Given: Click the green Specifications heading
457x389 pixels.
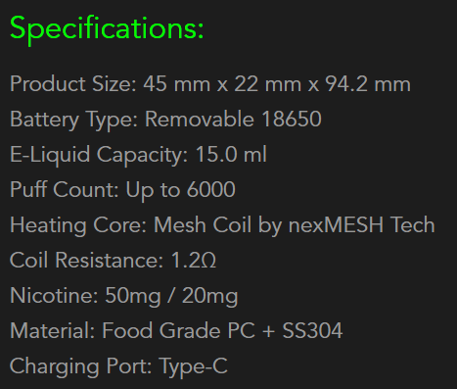Looking at the screenshot, I should click(107, 29).
